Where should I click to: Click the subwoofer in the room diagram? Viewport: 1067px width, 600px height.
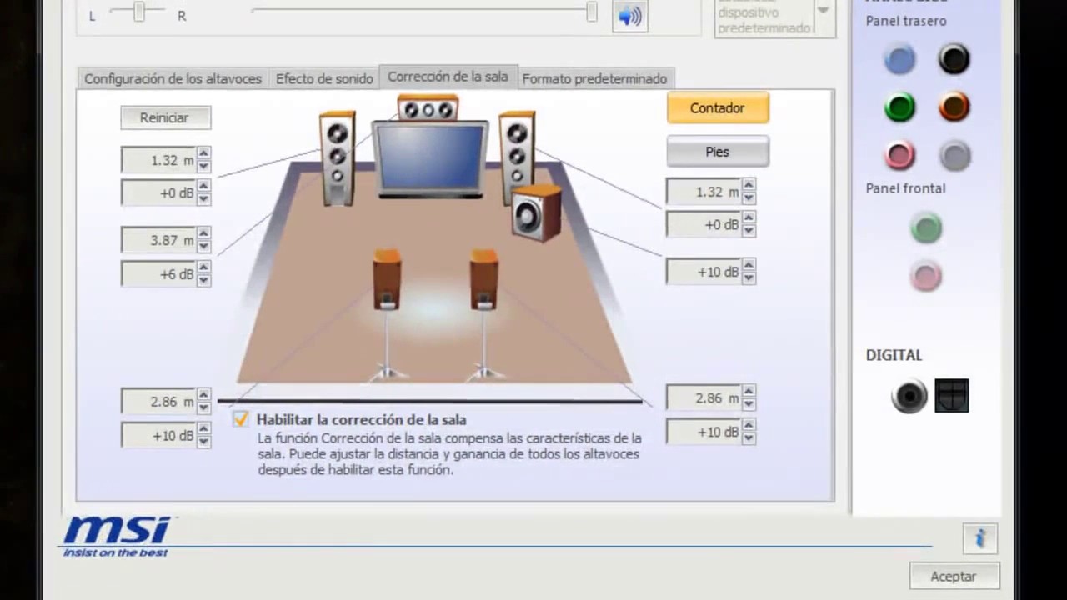tap(536, 213)
